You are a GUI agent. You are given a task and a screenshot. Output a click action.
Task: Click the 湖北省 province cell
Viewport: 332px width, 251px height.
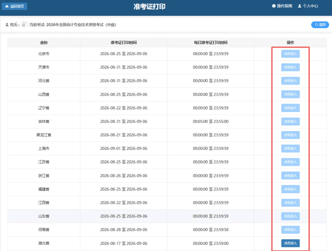point(44,243)
